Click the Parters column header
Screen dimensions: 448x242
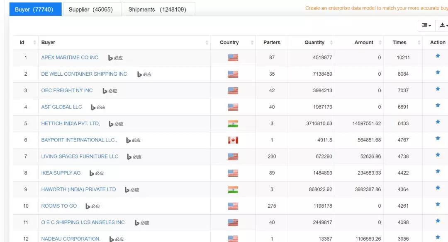click(x=272, y=43)
